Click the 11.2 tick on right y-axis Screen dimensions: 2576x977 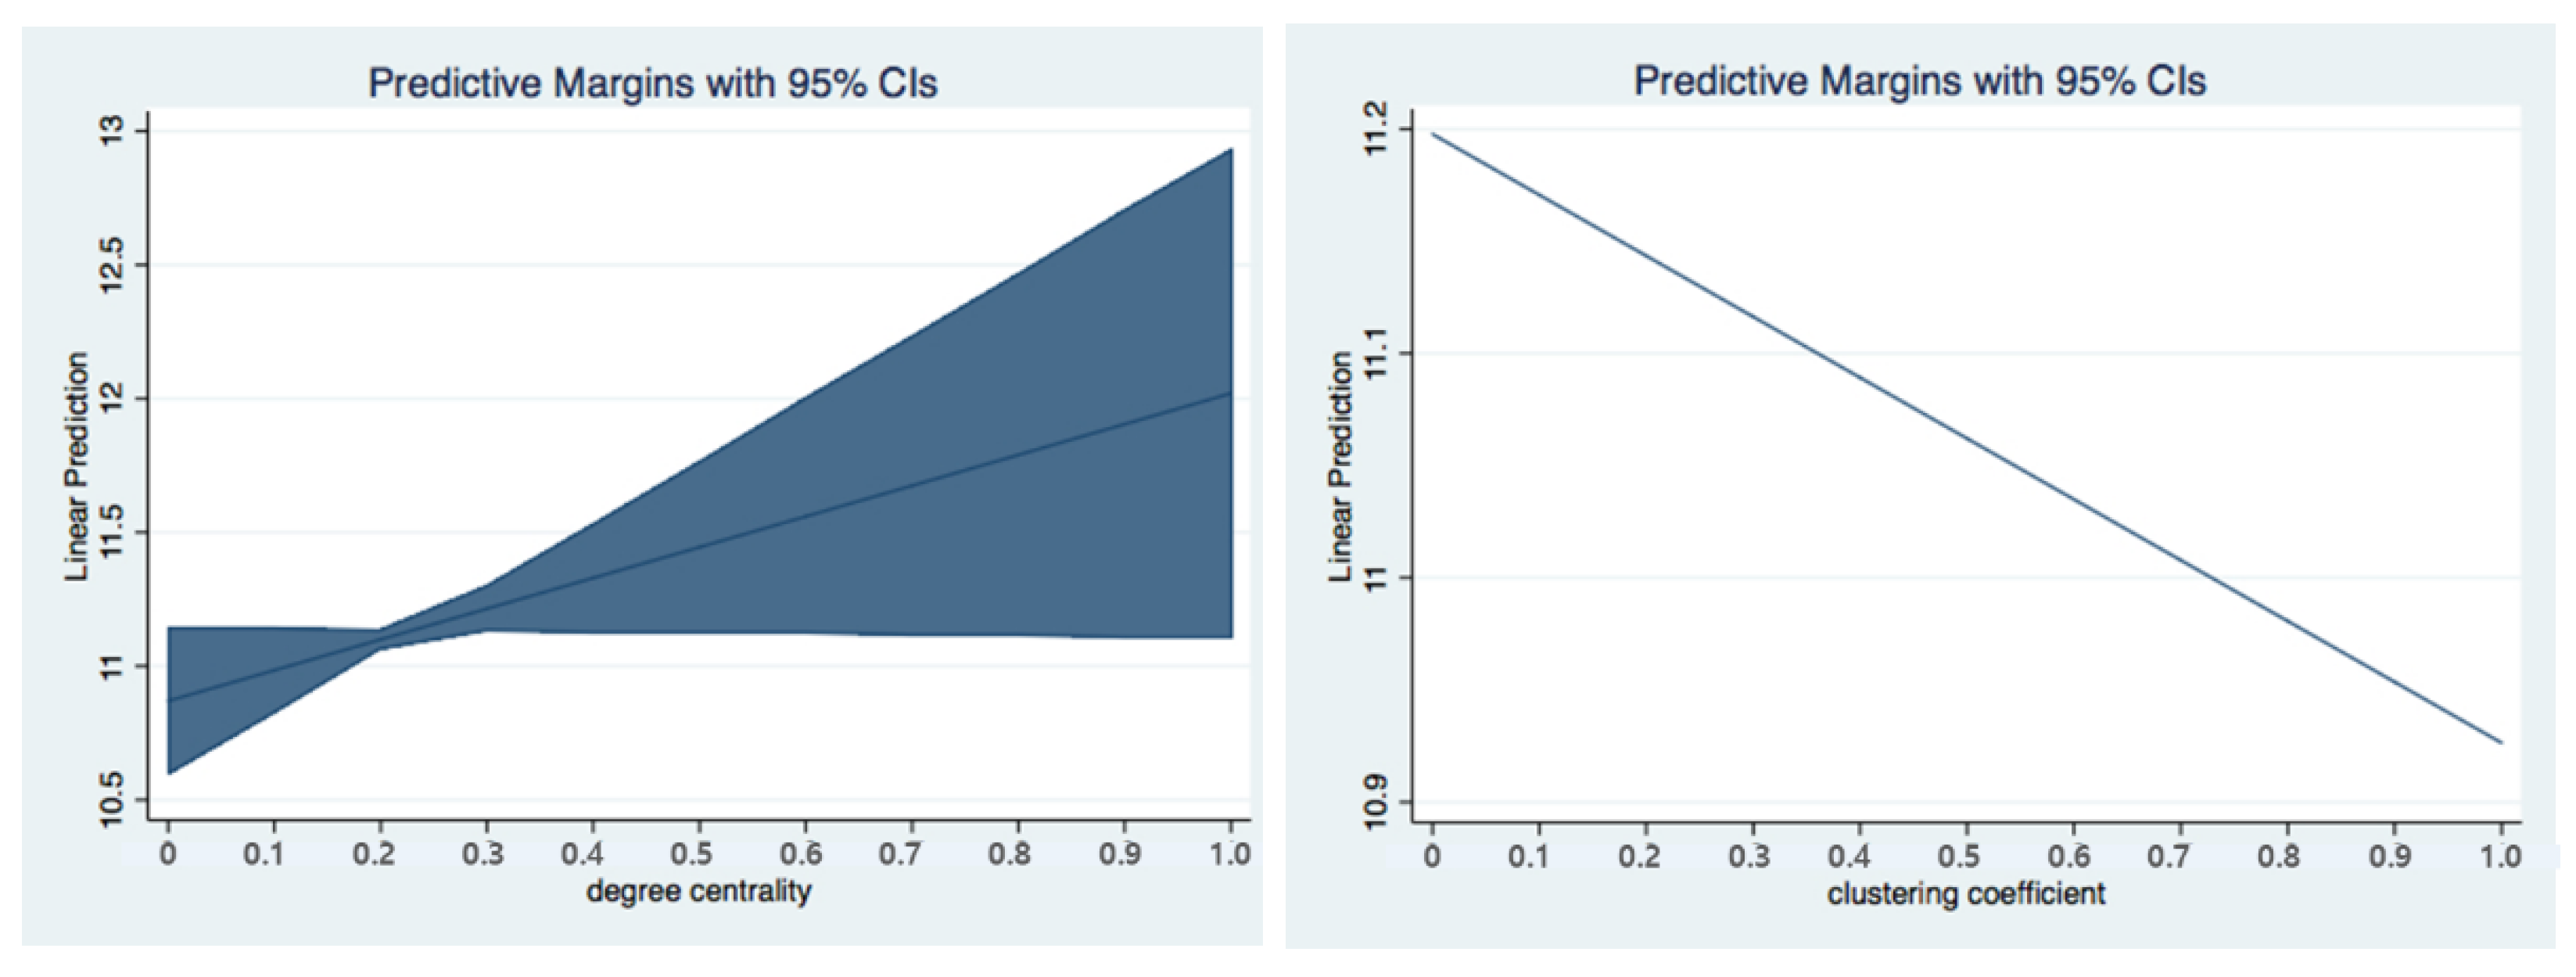click(1376, 128)
